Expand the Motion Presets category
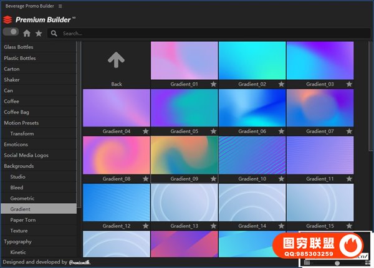The image size is (374, 268). point(21,123)
